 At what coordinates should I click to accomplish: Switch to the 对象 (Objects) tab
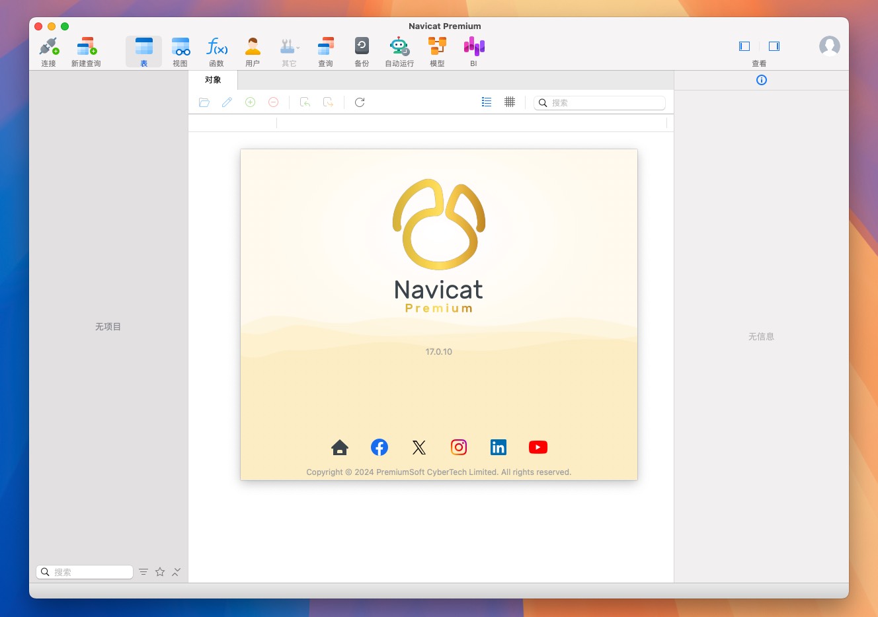pos(213,80)
